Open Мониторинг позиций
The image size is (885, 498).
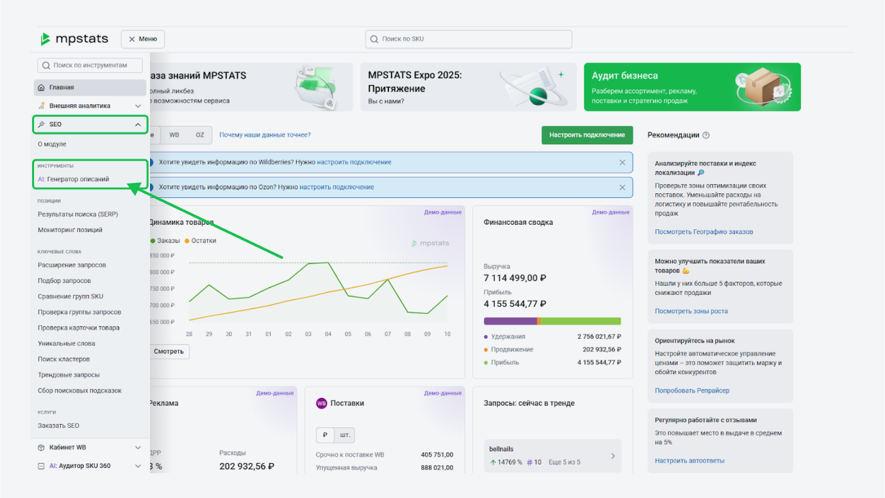click(70, 230)
